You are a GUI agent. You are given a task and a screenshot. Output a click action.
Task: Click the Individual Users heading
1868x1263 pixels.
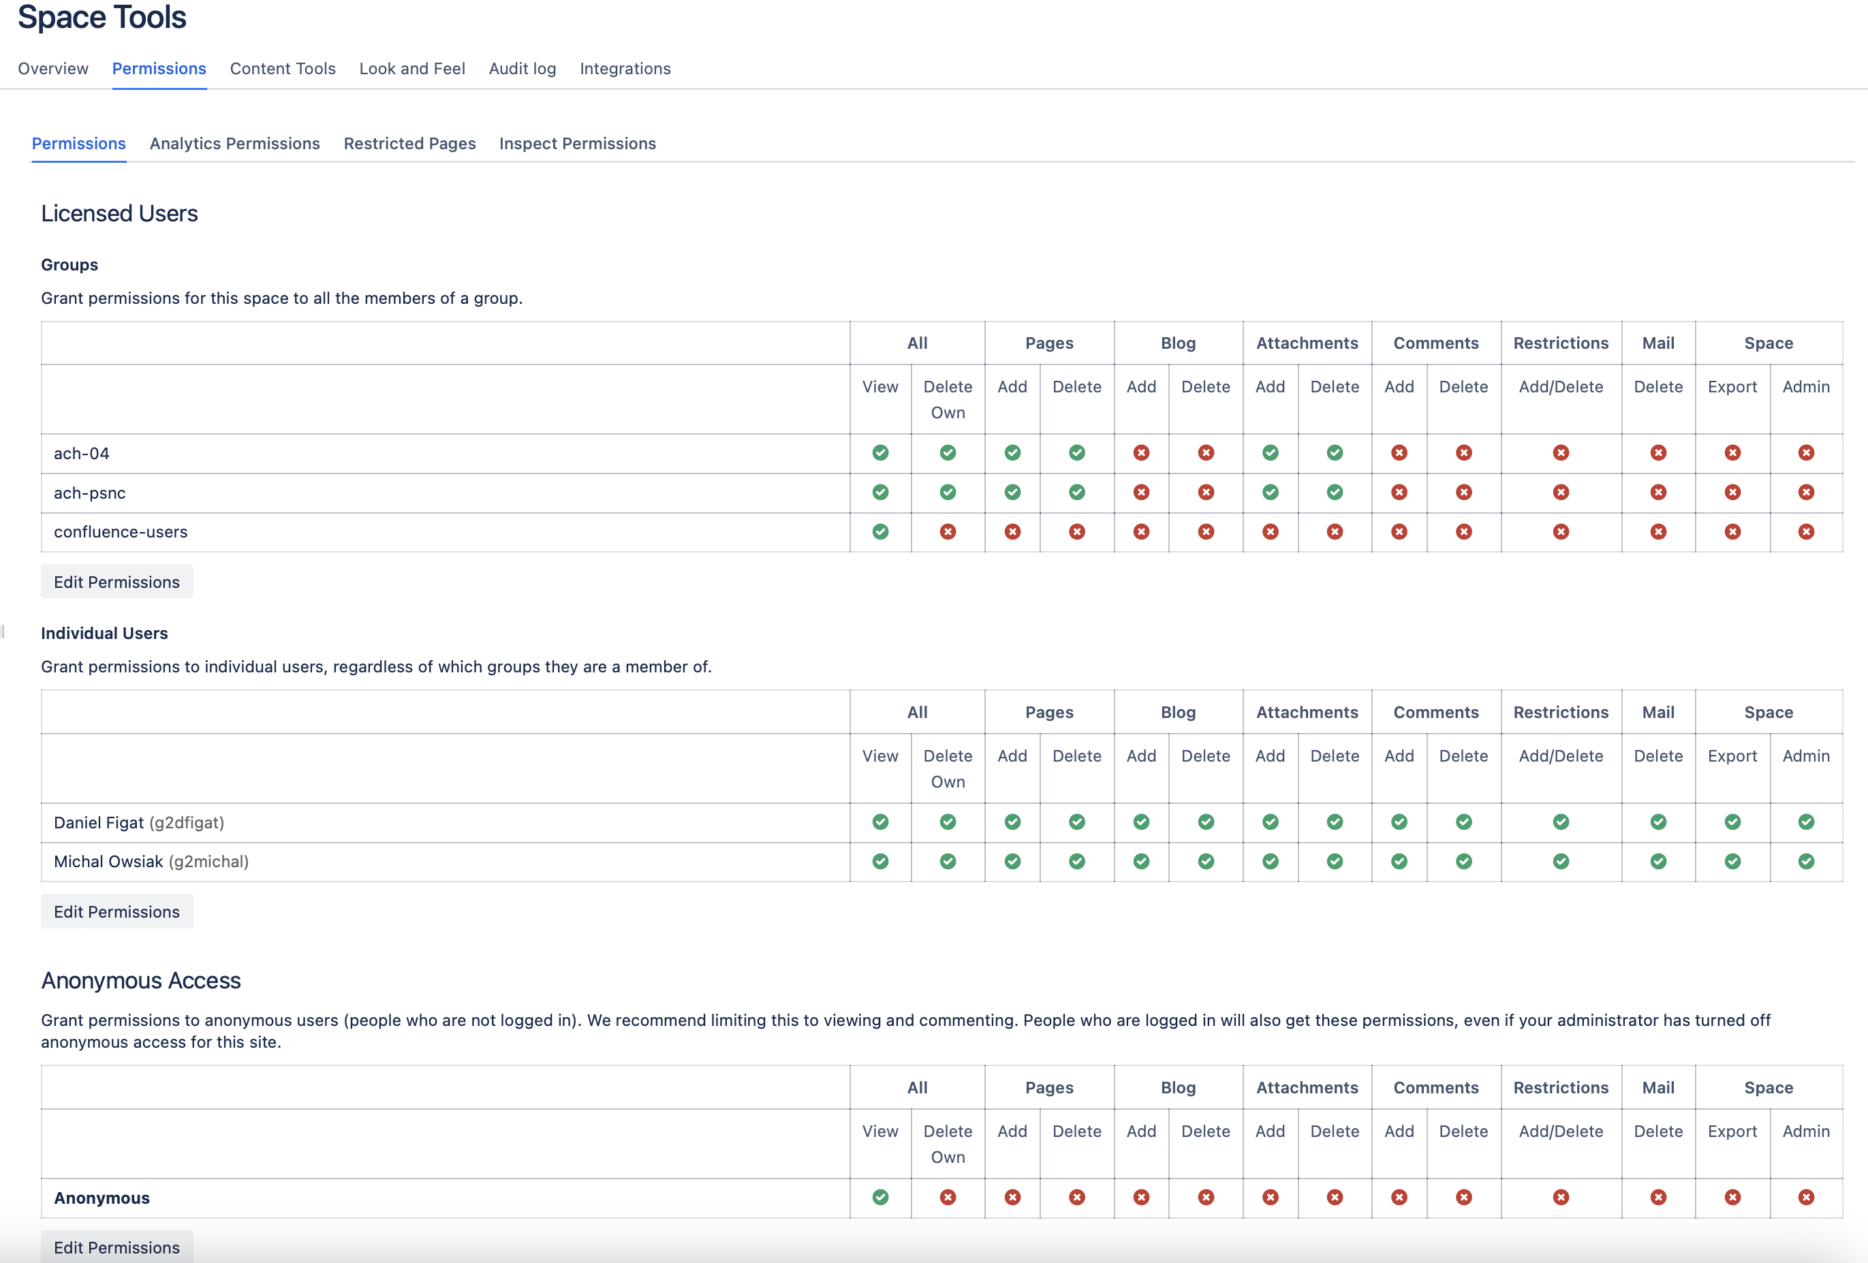pos(104,634)
